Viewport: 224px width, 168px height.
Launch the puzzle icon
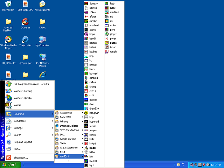[x=107, y=43]
